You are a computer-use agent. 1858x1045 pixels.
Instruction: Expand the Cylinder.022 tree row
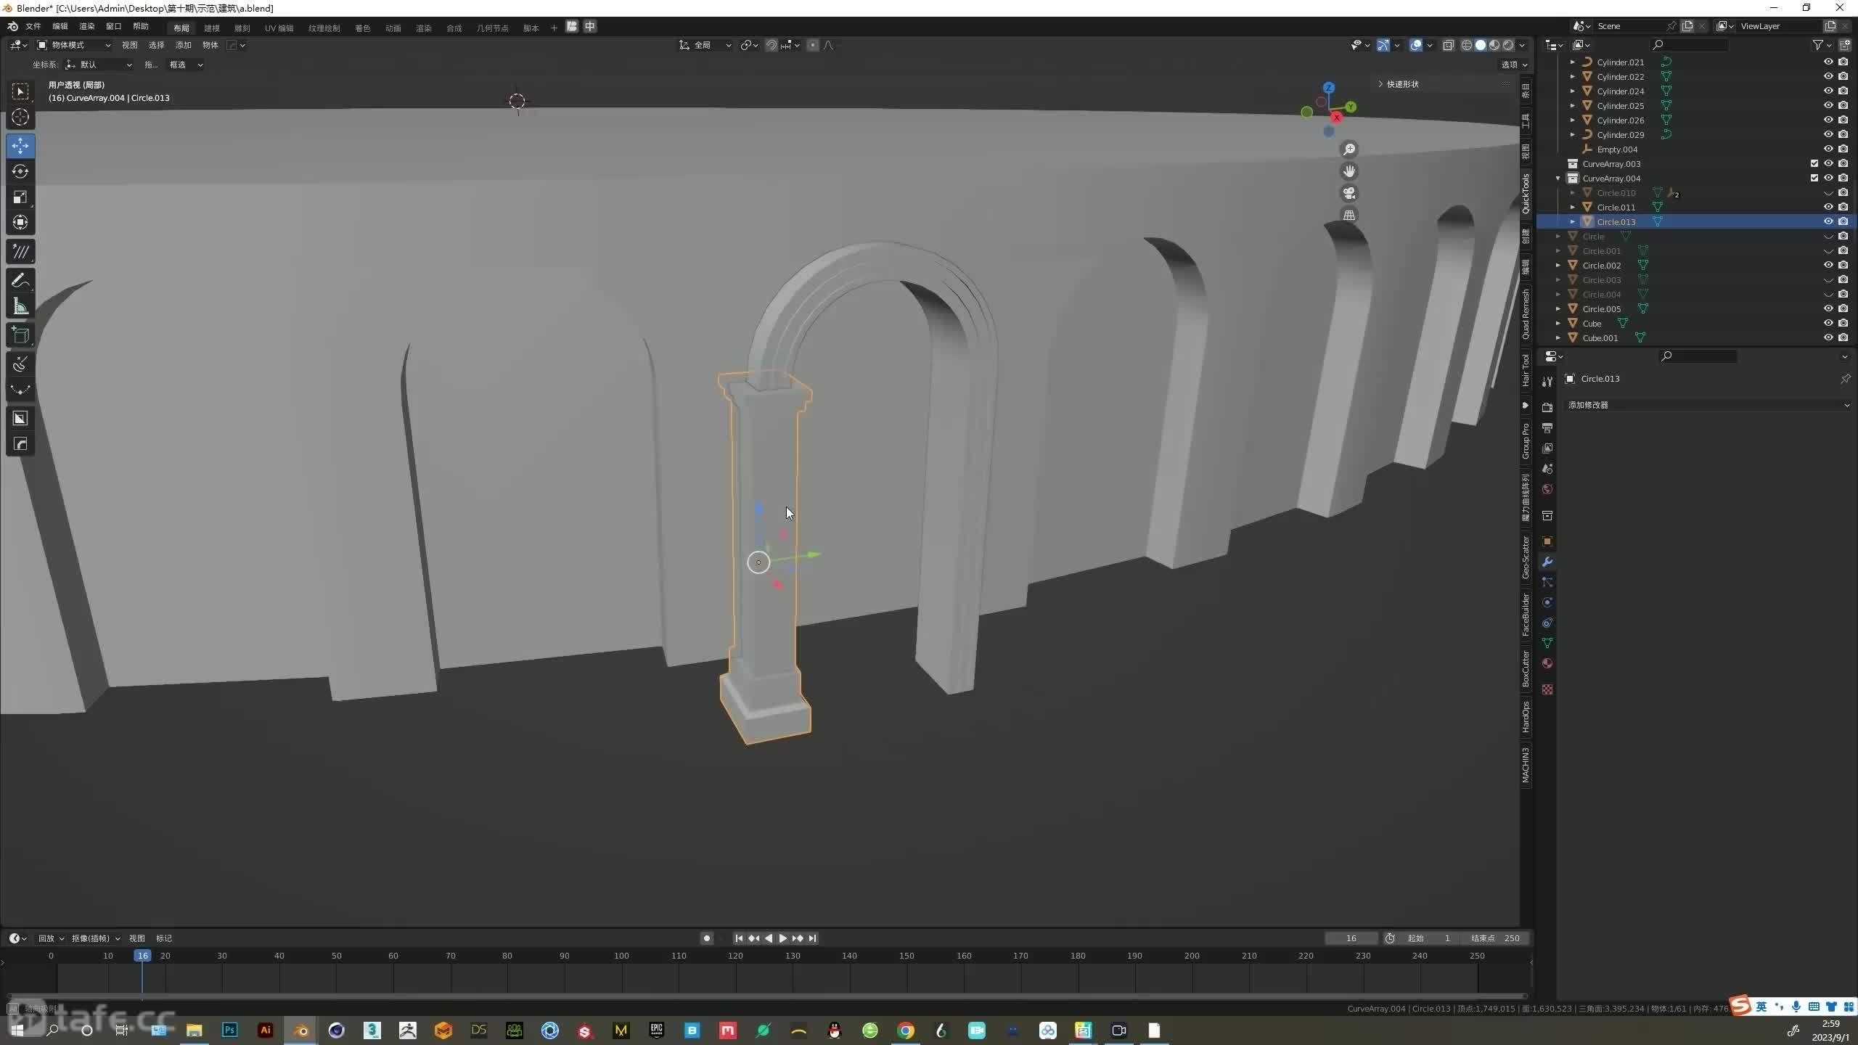pos(1572,76)
